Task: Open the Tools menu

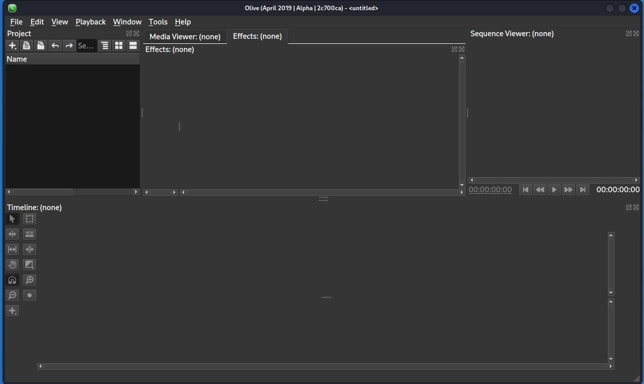Action: pos(158,22)
